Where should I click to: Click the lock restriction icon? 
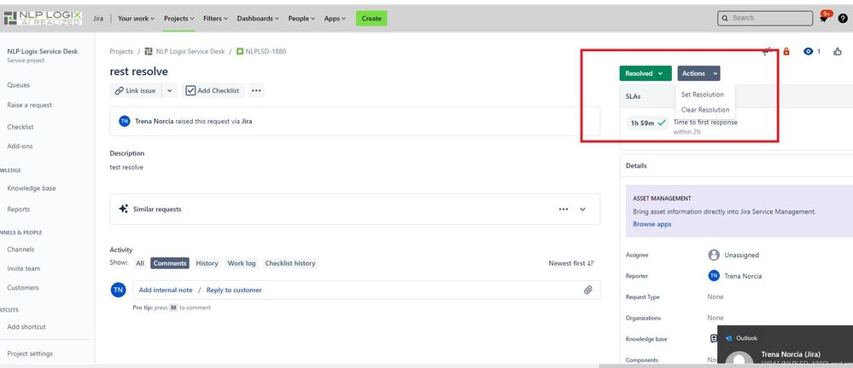(x=786, y=52)
